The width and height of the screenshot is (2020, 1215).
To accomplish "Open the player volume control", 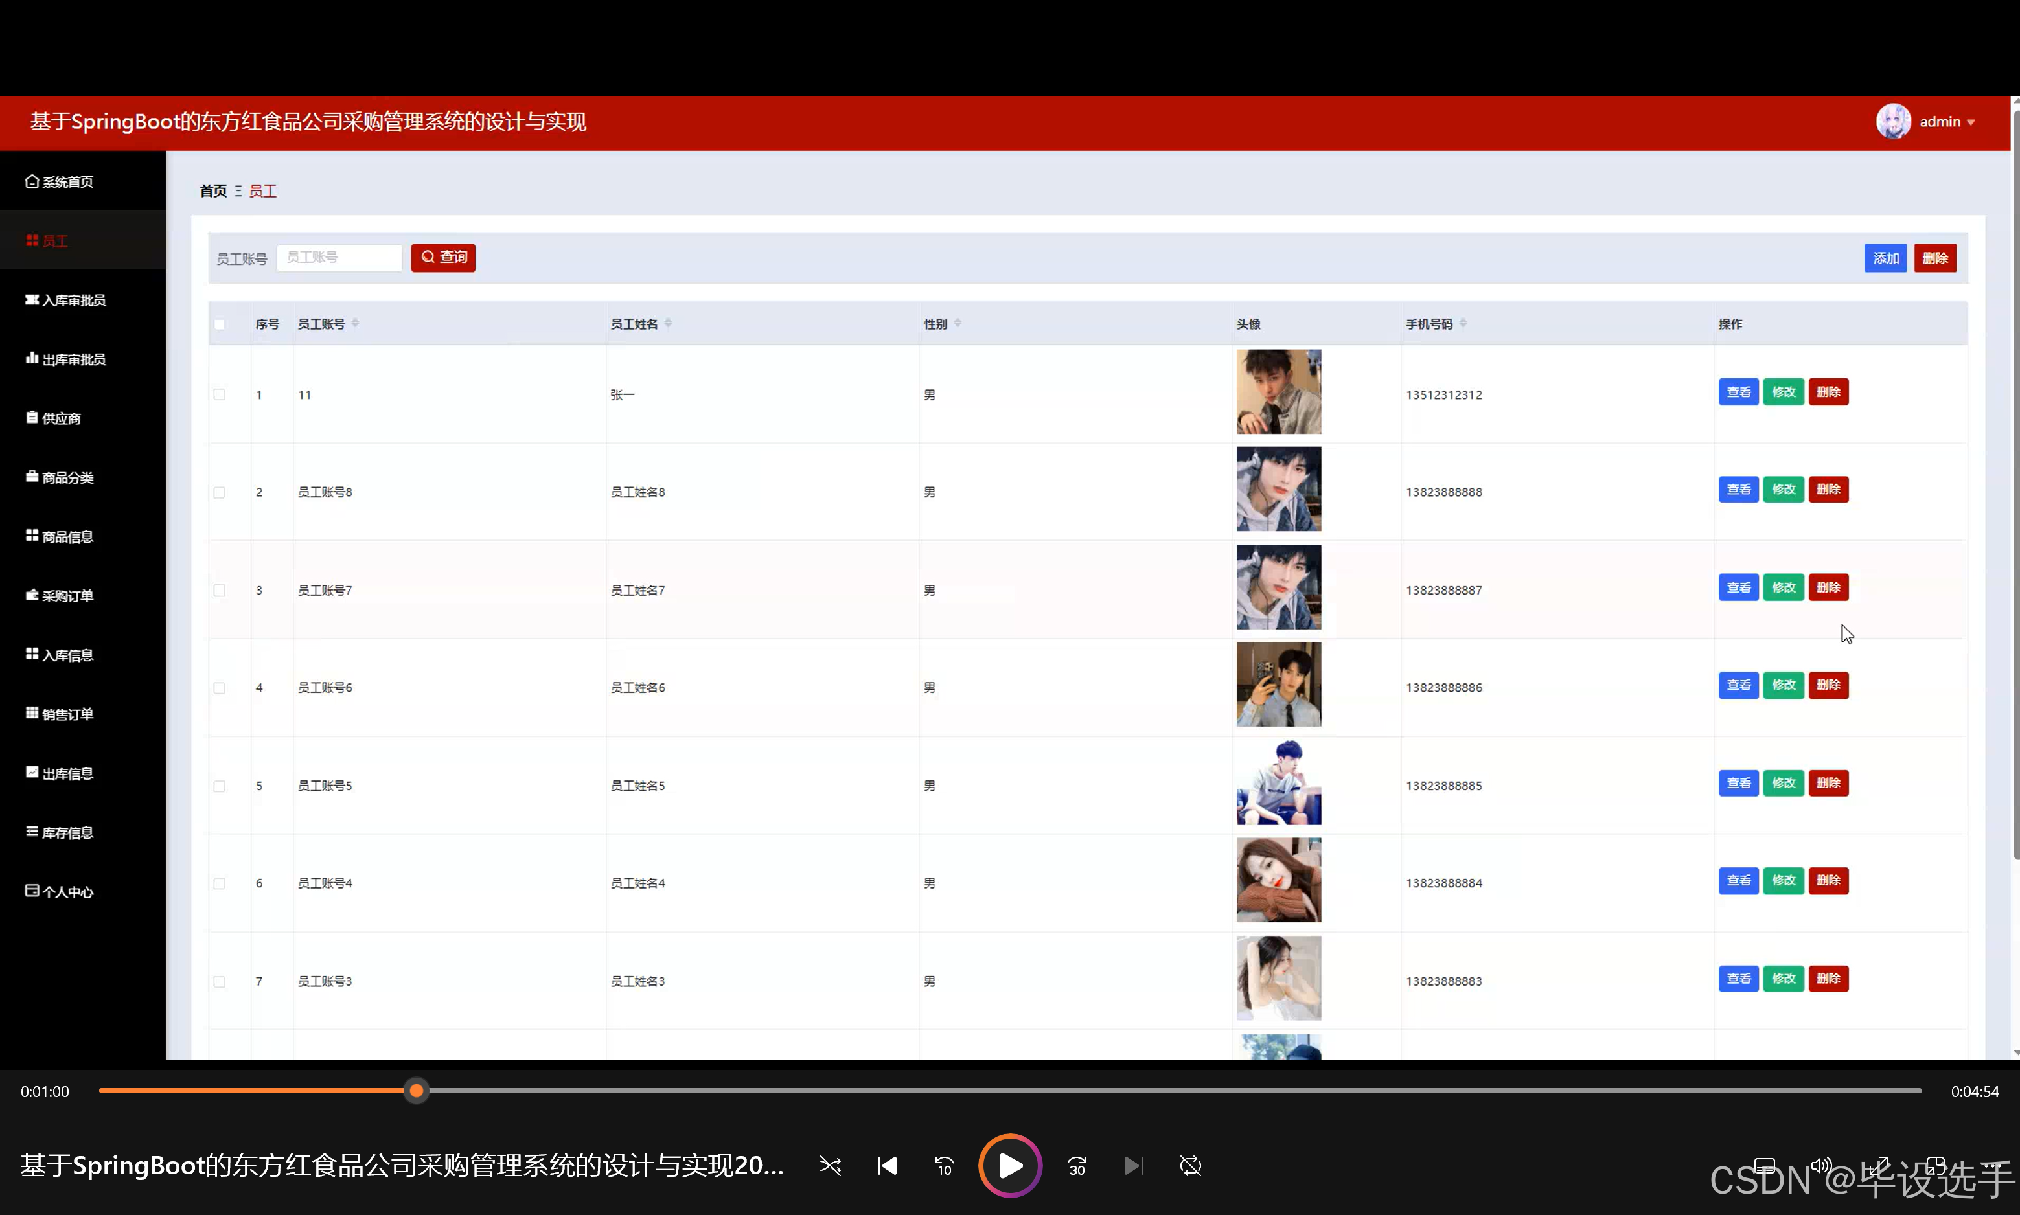I will [x=1821, y=1166].
